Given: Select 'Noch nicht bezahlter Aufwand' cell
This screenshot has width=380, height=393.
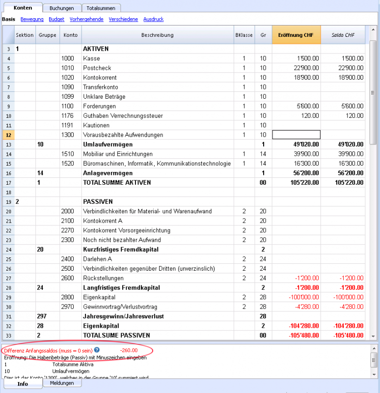Looking at the screenshot, I should [158, 240].
